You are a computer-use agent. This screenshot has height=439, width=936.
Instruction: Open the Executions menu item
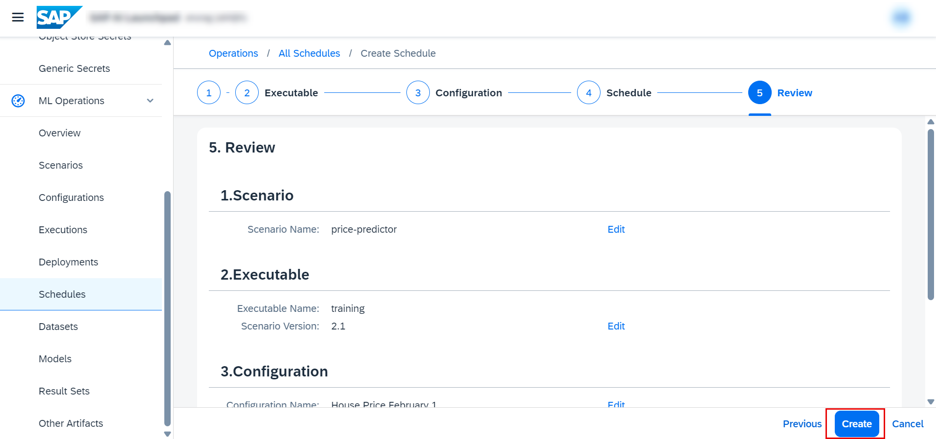click(63, 230)
